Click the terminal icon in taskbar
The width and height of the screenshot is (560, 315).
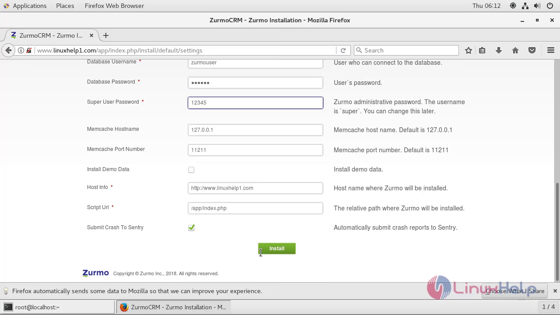(8, 307)
